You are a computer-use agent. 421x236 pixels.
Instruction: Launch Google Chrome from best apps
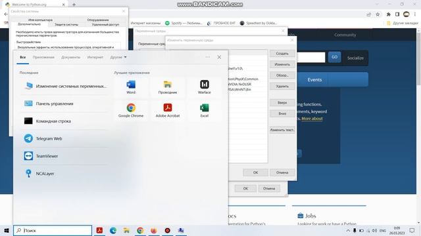click(131, 111)
